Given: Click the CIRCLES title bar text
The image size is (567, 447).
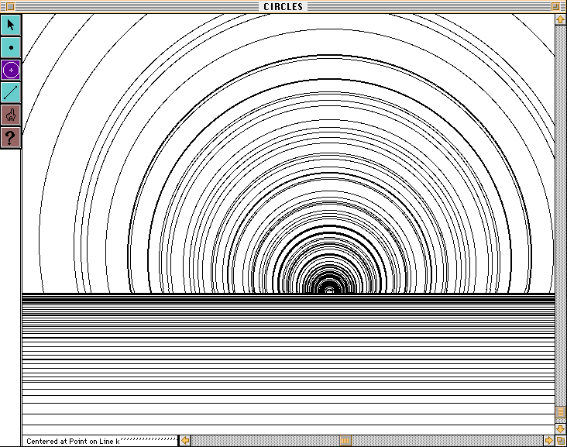Looking at the screenshot, I should [283, 6].
